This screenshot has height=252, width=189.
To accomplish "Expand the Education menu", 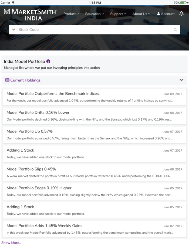I will pos(94,14).
